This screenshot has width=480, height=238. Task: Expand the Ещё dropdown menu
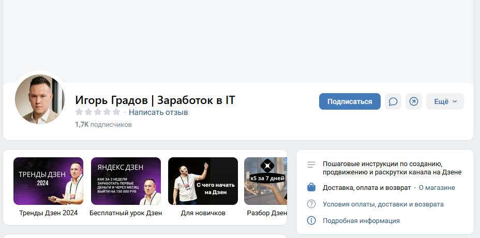pos(445,101)
